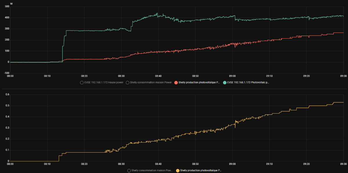Click the green circle for EVSE Photovoltaic series

tap(224, 83)
